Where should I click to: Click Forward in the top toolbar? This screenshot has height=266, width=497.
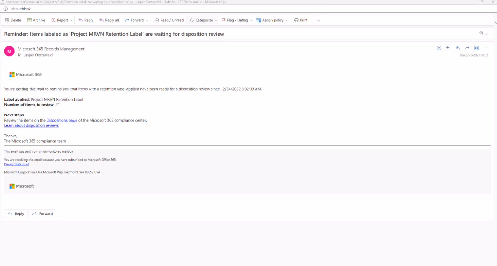click(x=134, y=20)
